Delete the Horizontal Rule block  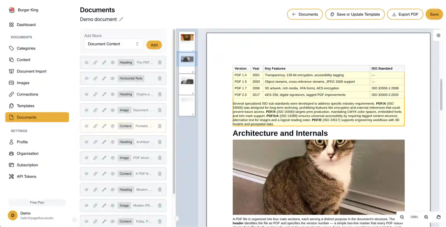(x=160, y=78)
